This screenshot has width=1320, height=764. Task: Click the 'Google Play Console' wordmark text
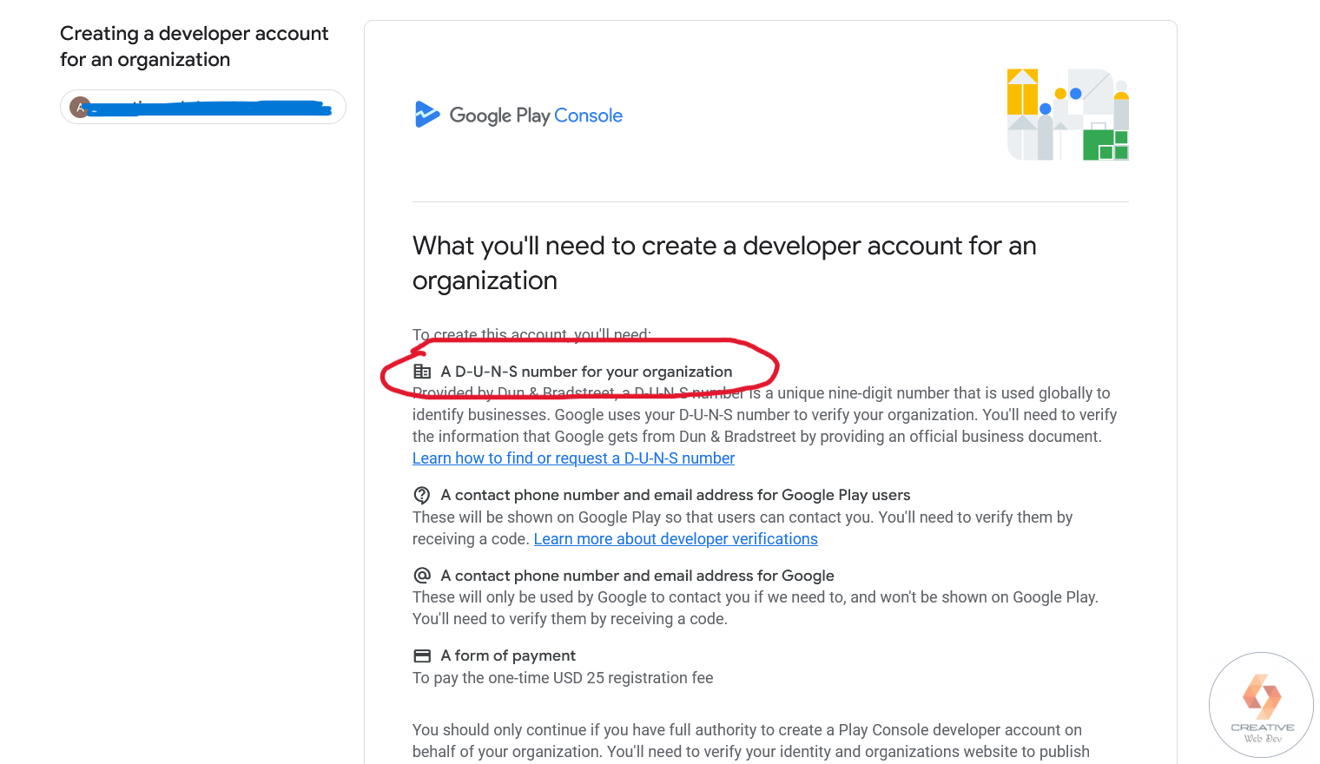click(536, 115)
